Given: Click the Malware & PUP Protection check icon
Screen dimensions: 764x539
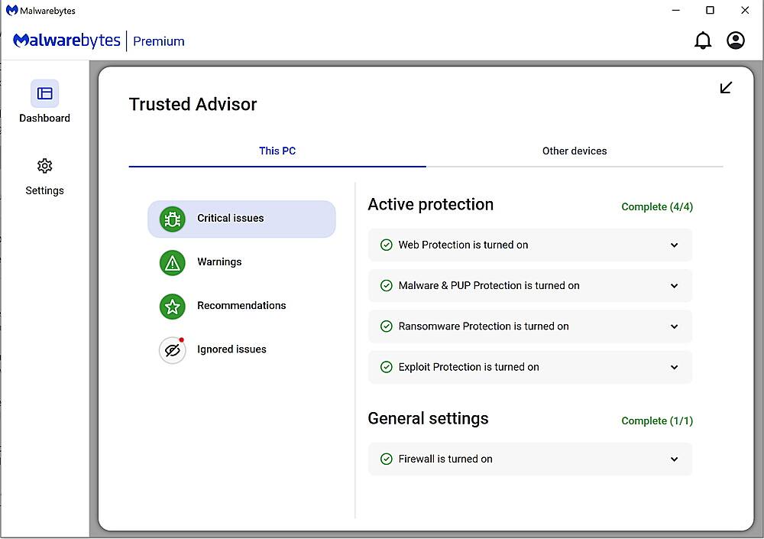Looking at the screenshot, I should tap(387, 285).
